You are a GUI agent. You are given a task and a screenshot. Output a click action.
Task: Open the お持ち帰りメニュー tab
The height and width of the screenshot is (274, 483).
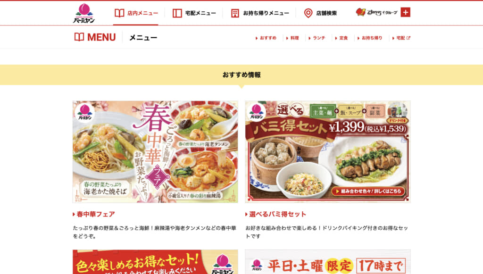tap(260, 13)
